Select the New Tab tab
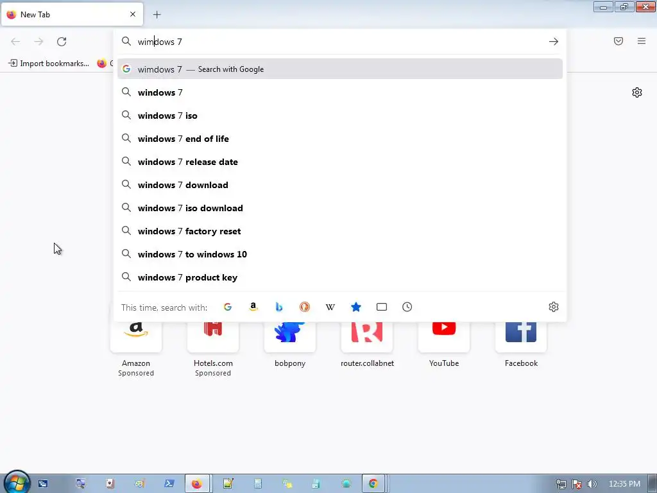This screenshot has height=493, width=657. tap(72, 14)
